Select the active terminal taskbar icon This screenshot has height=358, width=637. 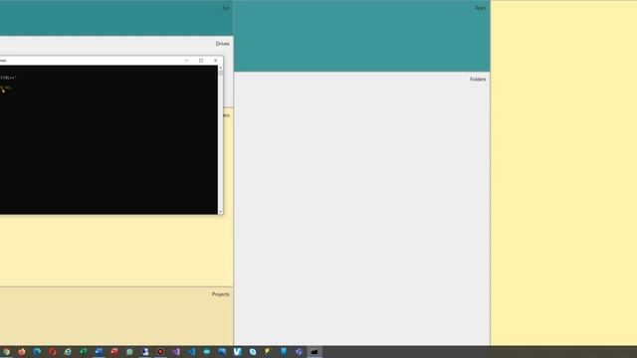coord(315,352)
